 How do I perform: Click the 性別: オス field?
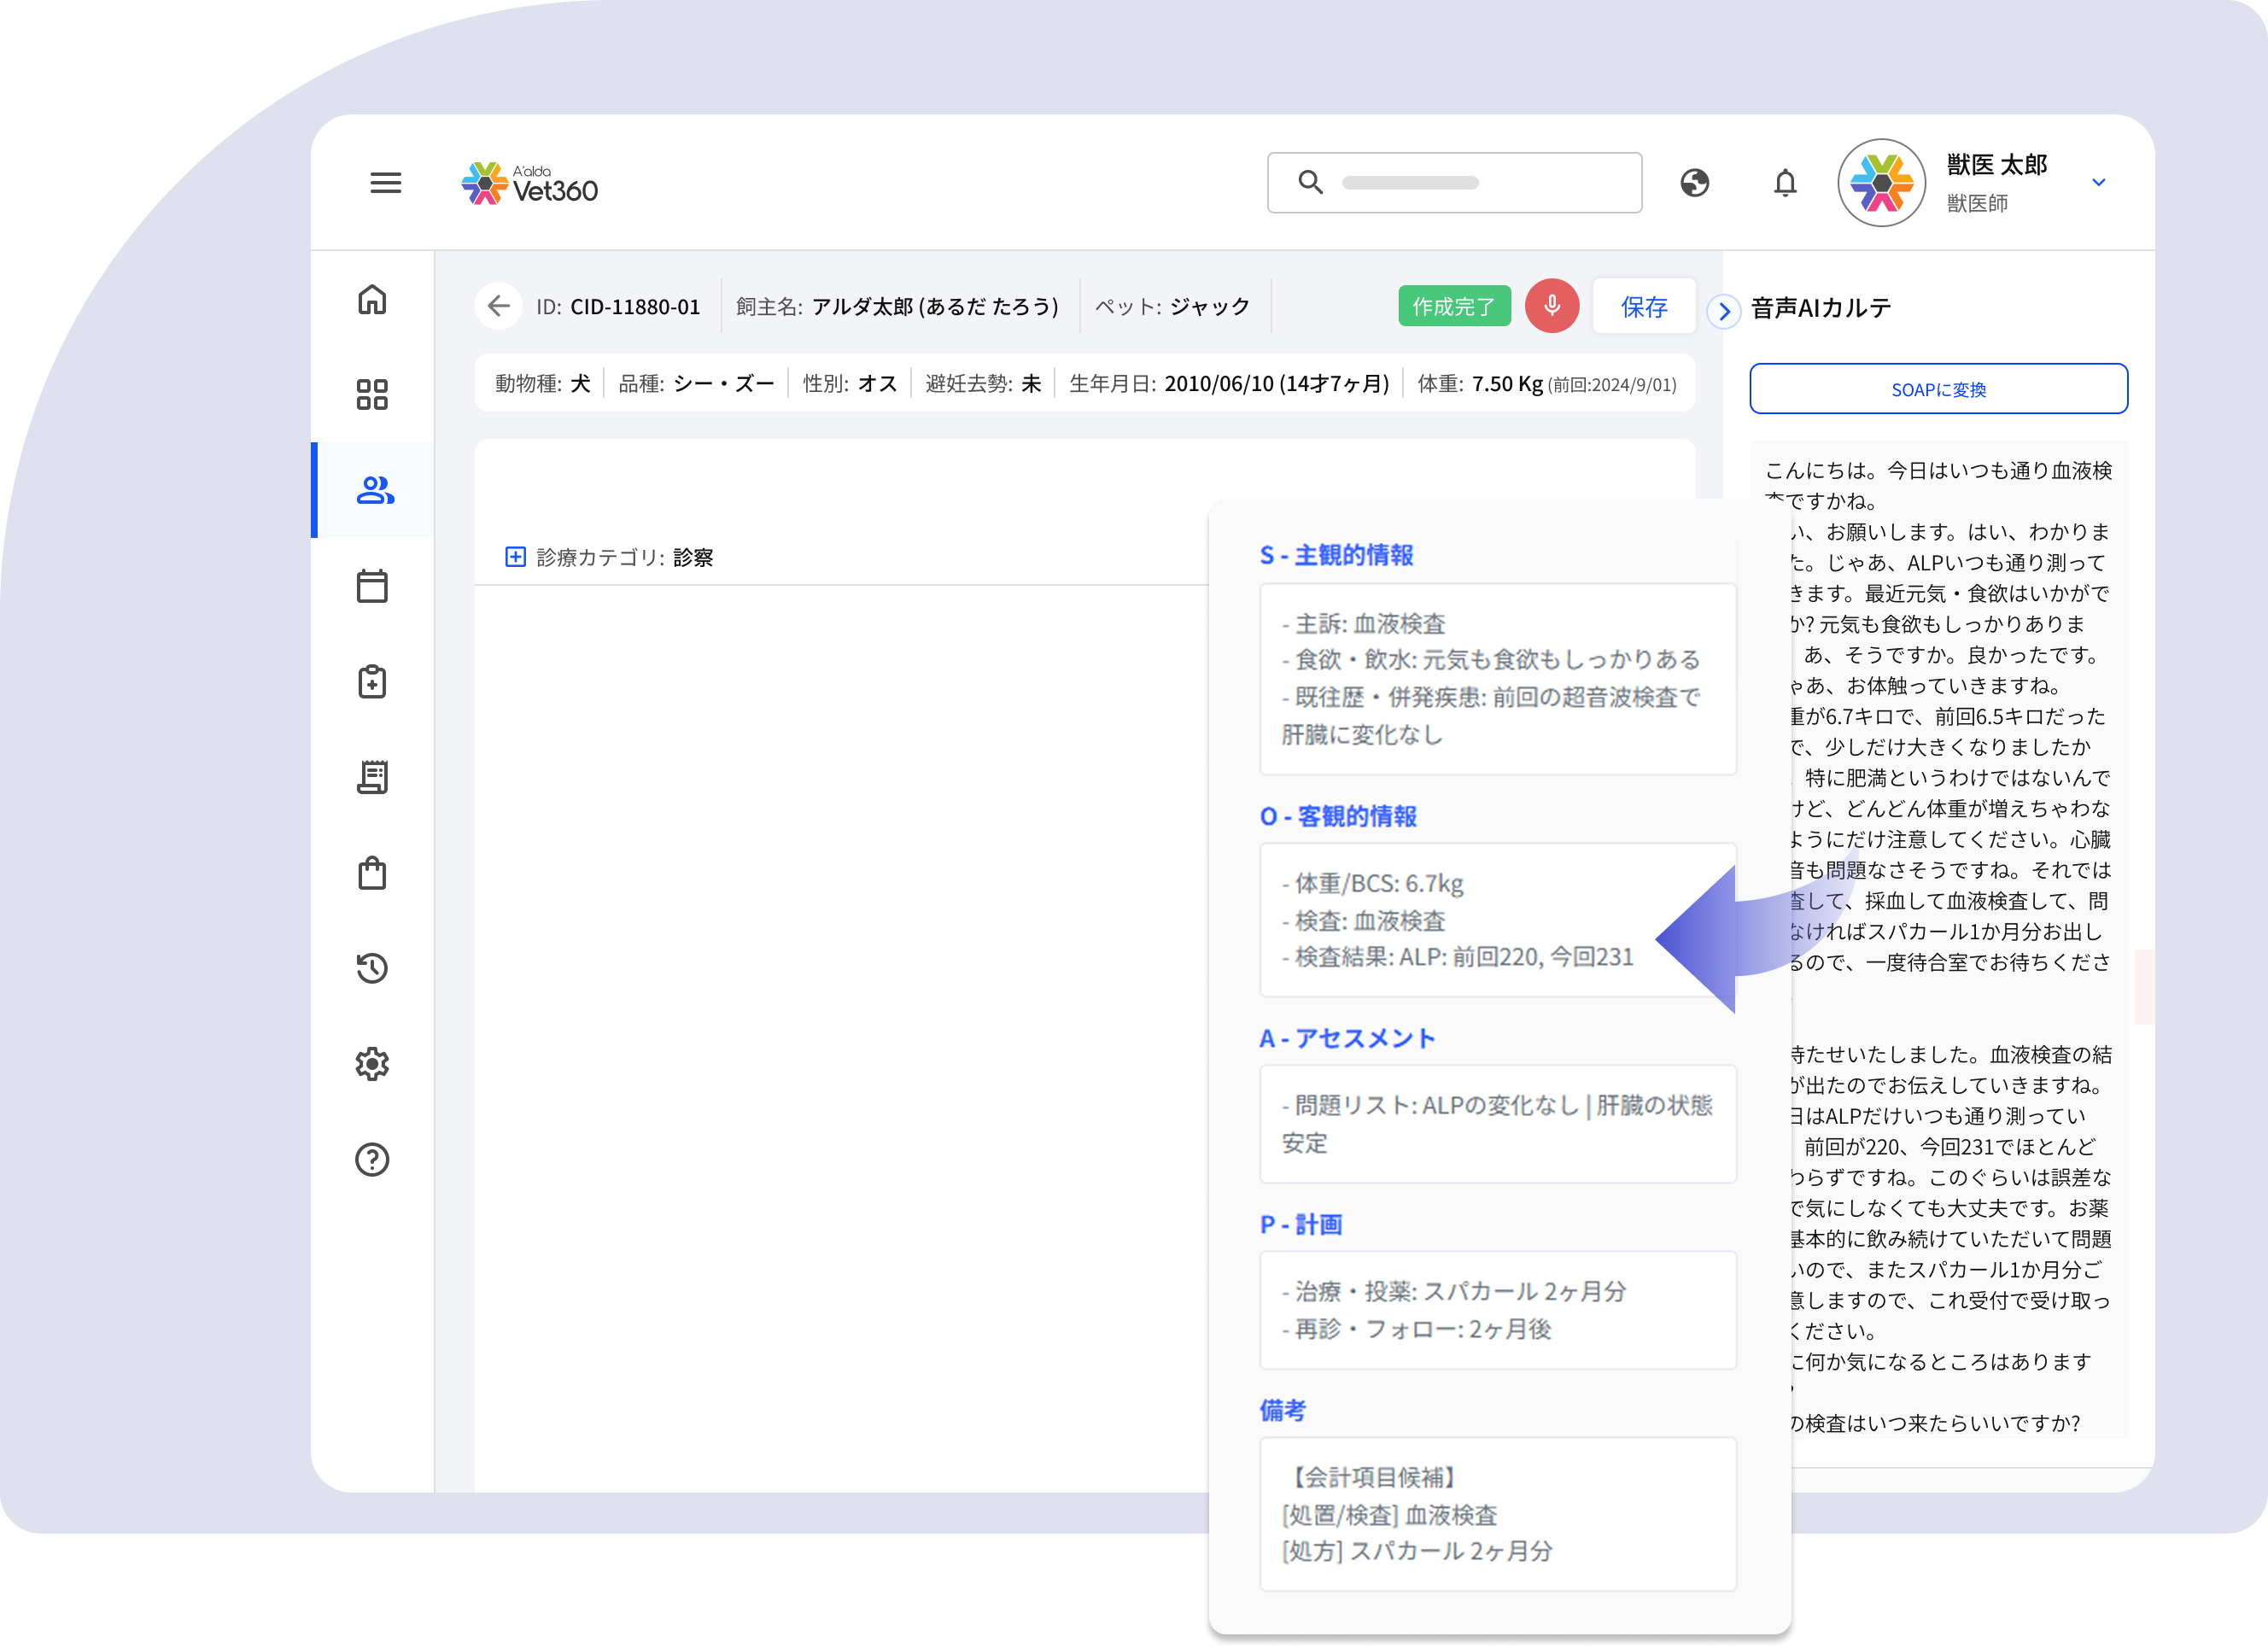click(x=850, y=384)
